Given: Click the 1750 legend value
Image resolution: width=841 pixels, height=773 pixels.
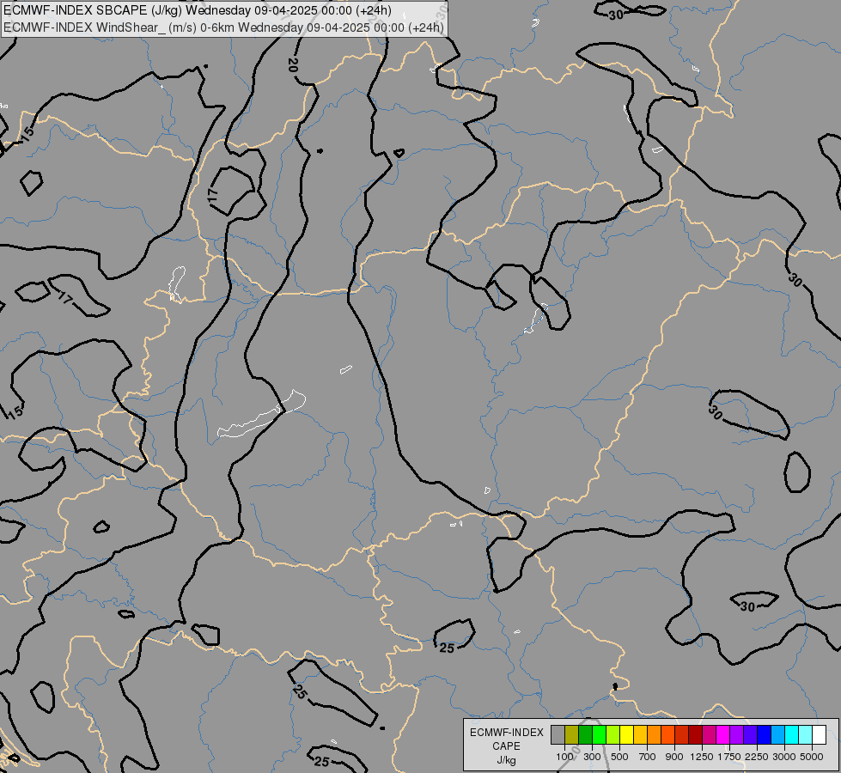Looking at the screenshot, I should (x=729, y=757).
